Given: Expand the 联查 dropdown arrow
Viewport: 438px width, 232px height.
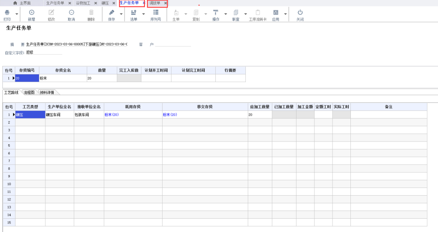Looking at the screenshot, I should click(245, 14).
